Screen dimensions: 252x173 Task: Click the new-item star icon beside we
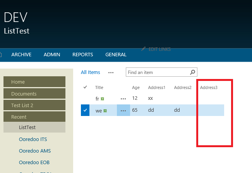105,111
